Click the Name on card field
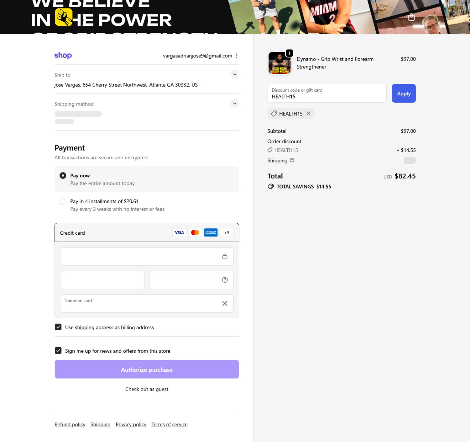Screen dimensions: 470x442 [x=147, y=303]
